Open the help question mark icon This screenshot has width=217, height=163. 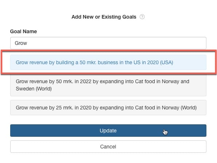(x=142, y=17)
